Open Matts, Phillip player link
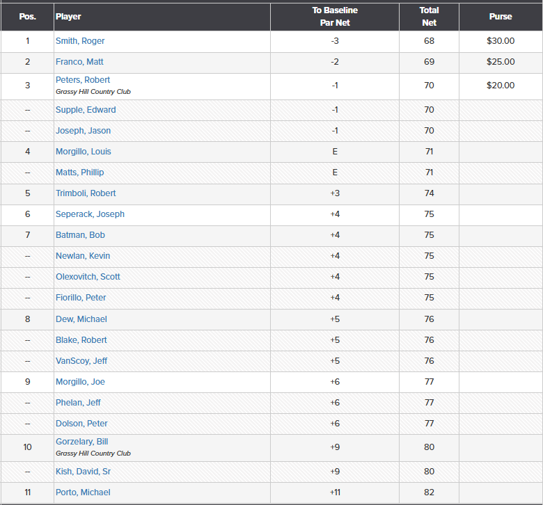543x505 pixels. coord(79,173)
